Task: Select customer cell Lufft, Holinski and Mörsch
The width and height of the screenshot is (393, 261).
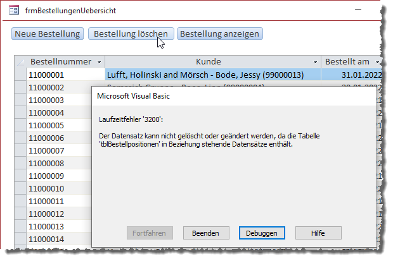Action: click(213, 75)
